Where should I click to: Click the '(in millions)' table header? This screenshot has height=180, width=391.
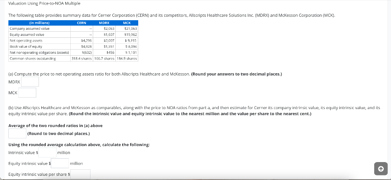(x=39, y=23)
